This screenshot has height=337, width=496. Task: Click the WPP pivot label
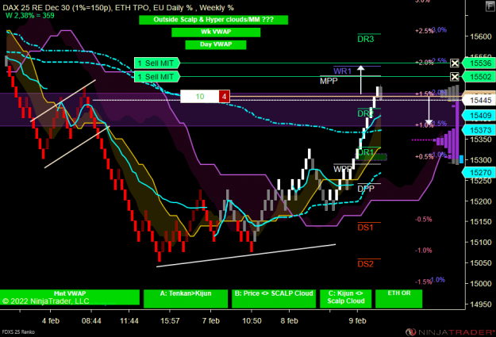[x=342, y=169]
